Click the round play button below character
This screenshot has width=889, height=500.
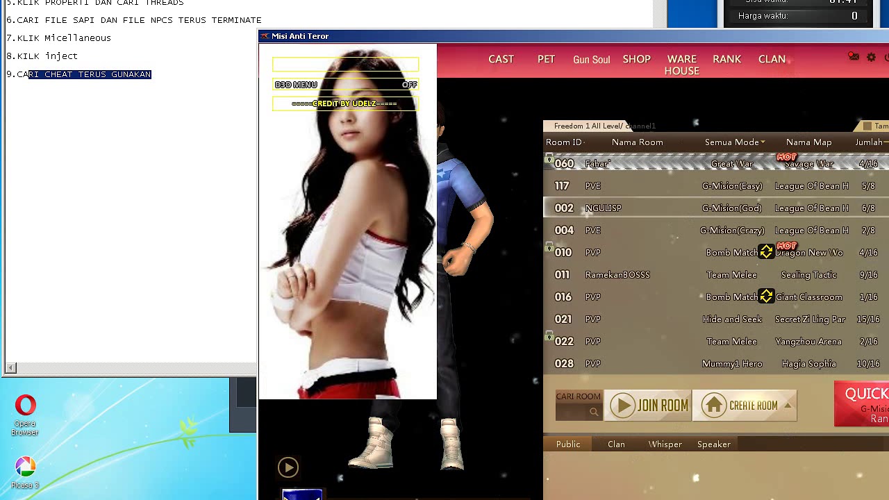point(288,467)
